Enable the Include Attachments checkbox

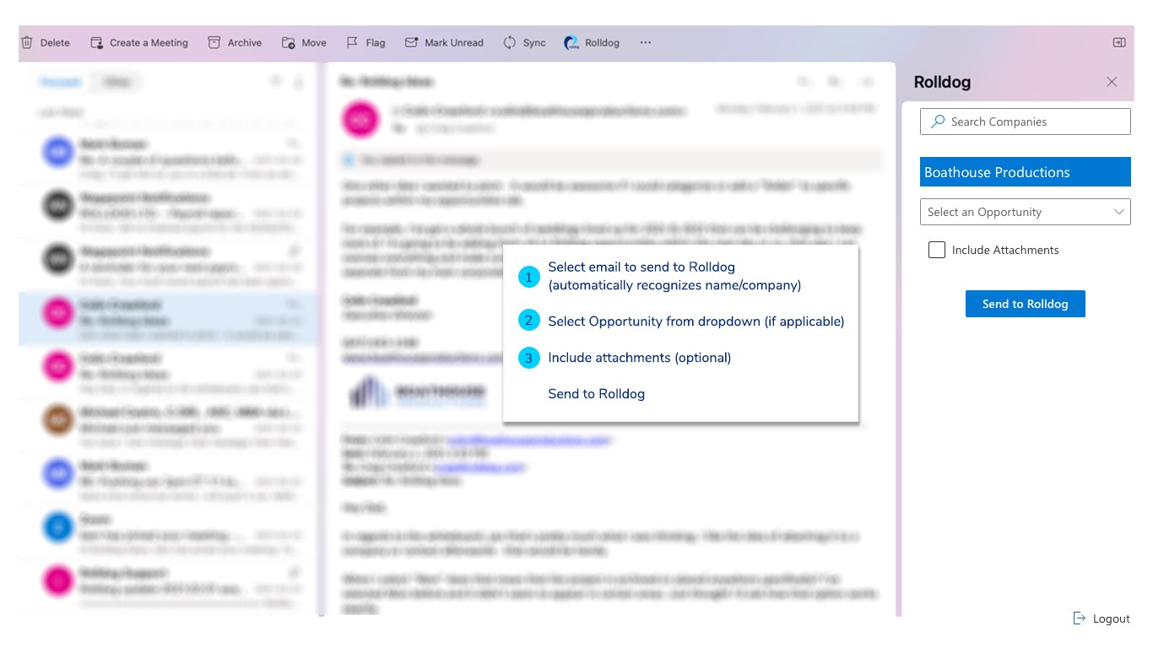pos(936,250)
